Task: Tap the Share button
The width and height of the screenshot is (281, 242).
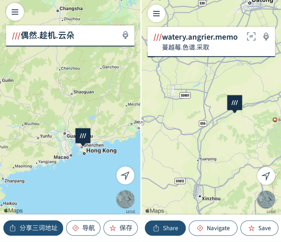Action: coord(165,228)
